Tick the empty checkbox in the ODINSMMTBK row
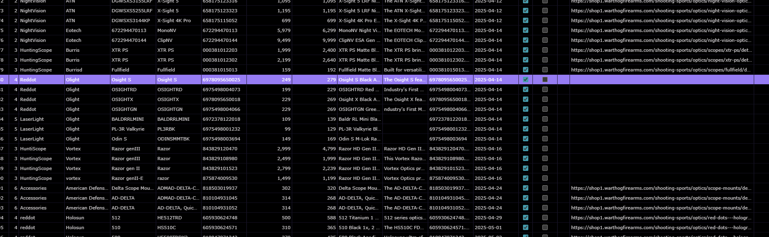 click(x=545, y=139)
